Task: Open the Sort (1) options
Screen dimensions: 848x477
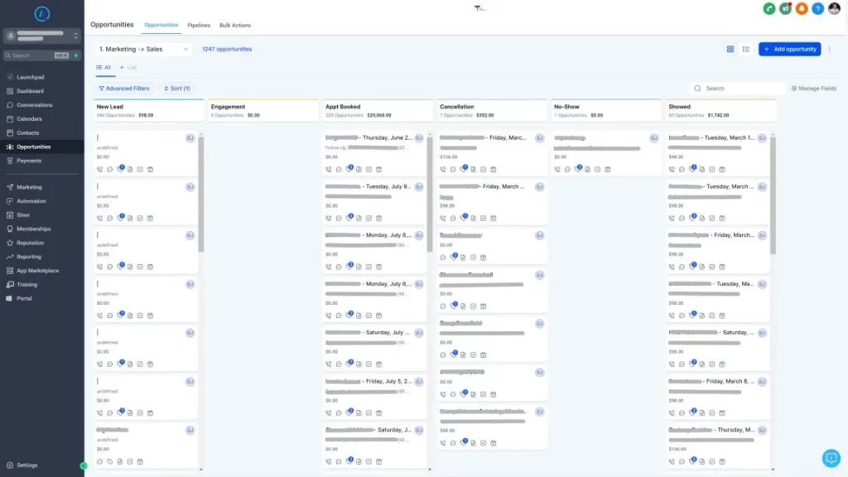Action: (177, 88)
